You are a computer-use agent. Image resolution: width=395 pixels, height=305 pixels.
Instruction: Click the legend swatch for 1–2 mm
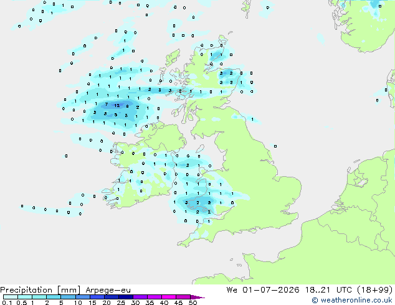[x=39, y=297]
